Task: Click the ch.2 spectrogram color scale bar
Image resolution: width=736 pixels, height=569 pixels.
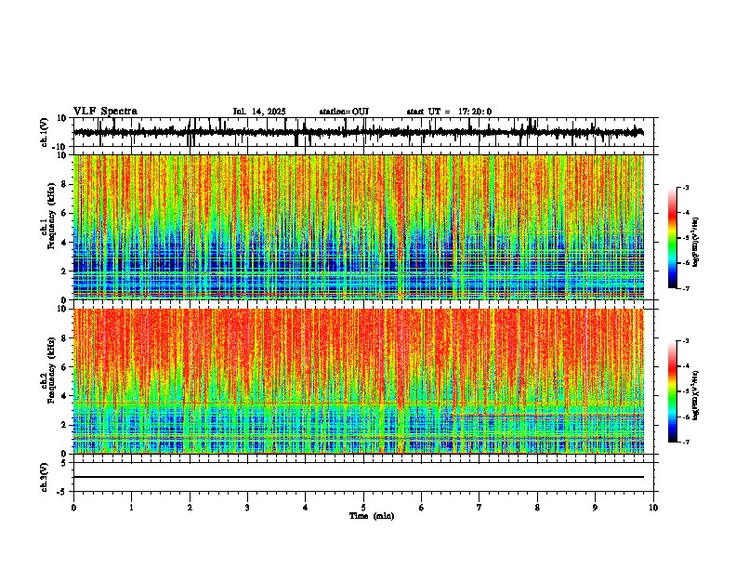Action: [x=673, y=391]
